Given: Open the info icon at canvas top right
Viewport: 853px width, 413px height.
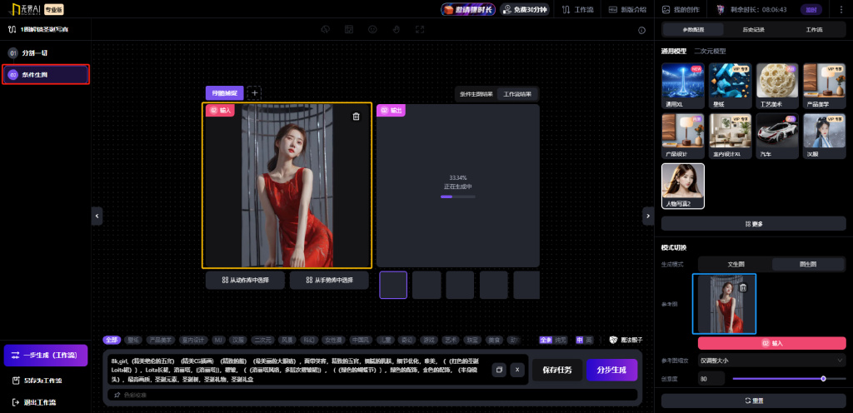Looking at the screenshot, I should point(642,31).
